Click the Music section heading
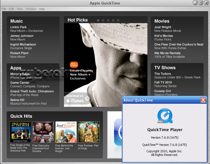 tap(16, 21)
